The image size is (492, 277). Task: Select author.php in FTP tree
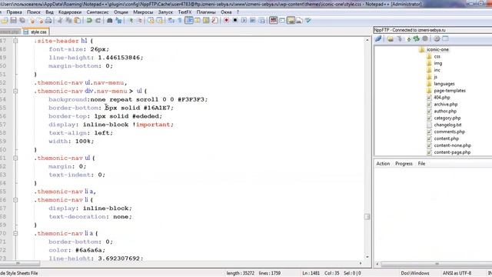pos(445,111)
